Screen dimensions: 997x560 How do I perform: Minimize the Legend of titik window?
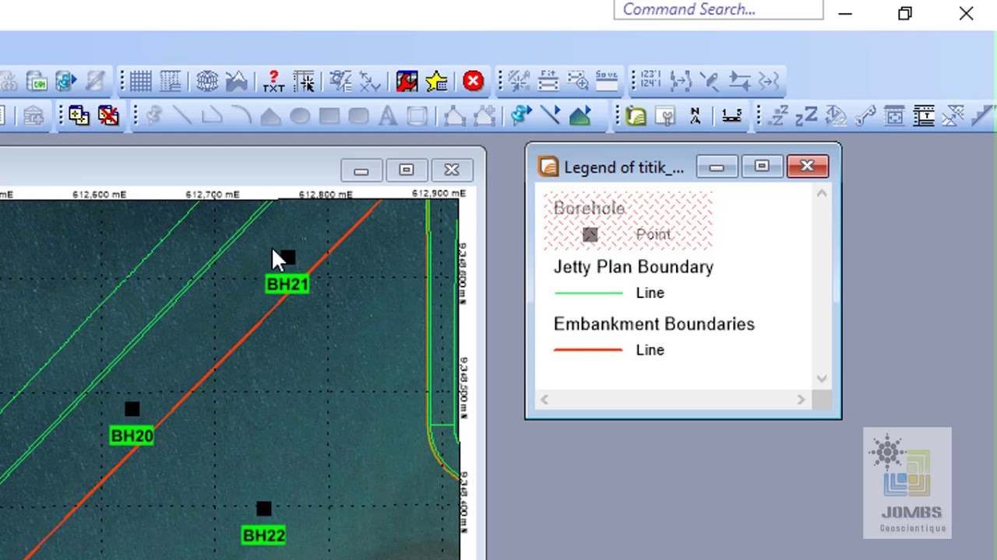(717, 166)
